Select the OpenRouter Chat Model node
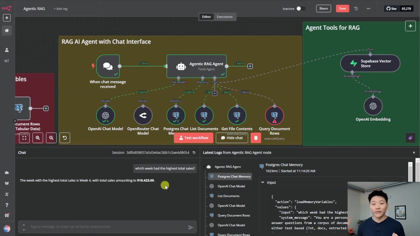The height and width of the screenshot is (236, 420). pyautogui.click(x=143, y=116)
